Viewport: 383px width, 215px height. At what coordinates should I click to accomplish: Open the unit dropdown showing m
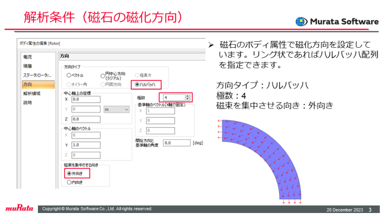tap(116, 108)
